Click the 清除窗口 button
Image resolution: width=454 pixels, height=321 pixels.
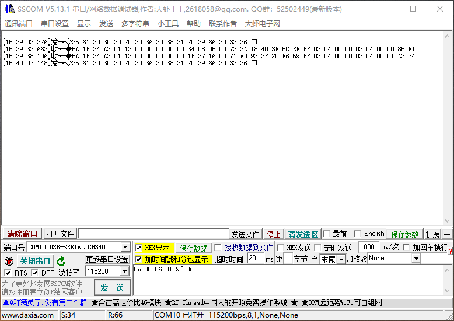22,234
